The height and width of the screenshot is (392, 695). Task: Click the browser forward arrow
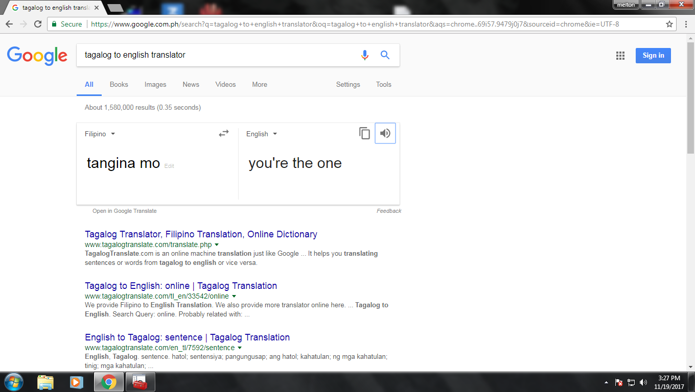pos(24,24)
